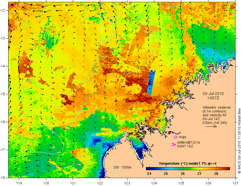Image resolution: width=241 pixels, height=186 pixels.
Task: Click the color bar label '28'
Action: [216, 174]
